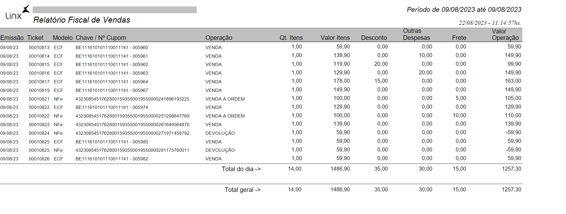Viewport: 566px width, 214px height.
Task: Click the NFe key ending in 96193225
Action: pos(132,99)
